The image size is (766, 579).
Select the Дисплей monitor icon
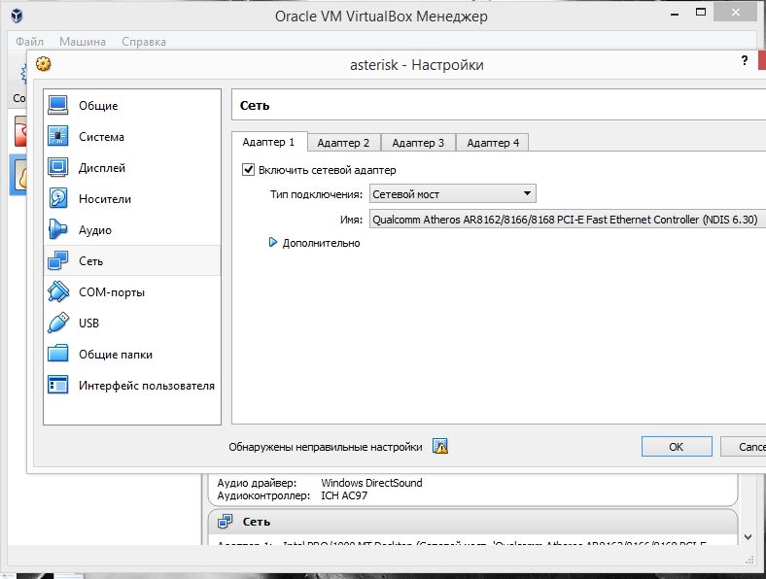click(x=58, y=167)
